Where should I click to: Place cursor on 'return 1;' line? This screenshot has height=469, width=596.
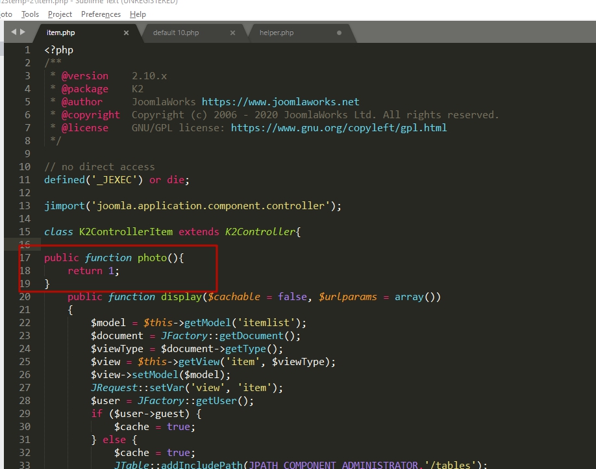[93, 271]
